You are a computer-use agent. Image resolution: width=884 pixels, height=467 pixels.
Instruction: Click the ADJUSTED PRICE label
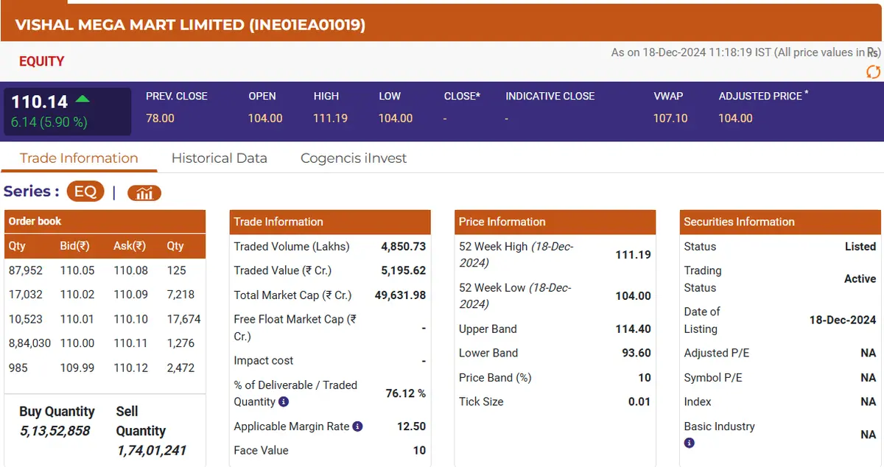point(763,96)
